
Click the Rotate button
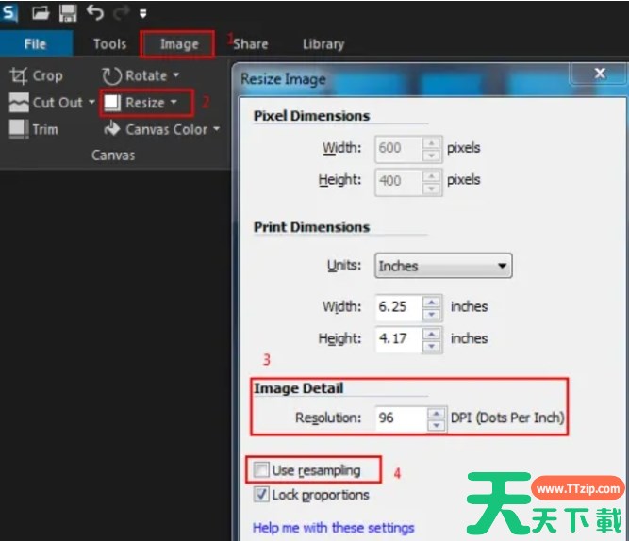[x=135, y=75]
